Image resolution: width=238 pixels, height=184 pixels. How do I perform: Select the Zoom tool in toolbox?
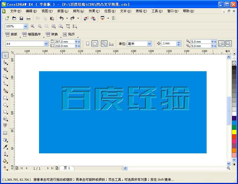pyautogui.click(x=5, y=77)
